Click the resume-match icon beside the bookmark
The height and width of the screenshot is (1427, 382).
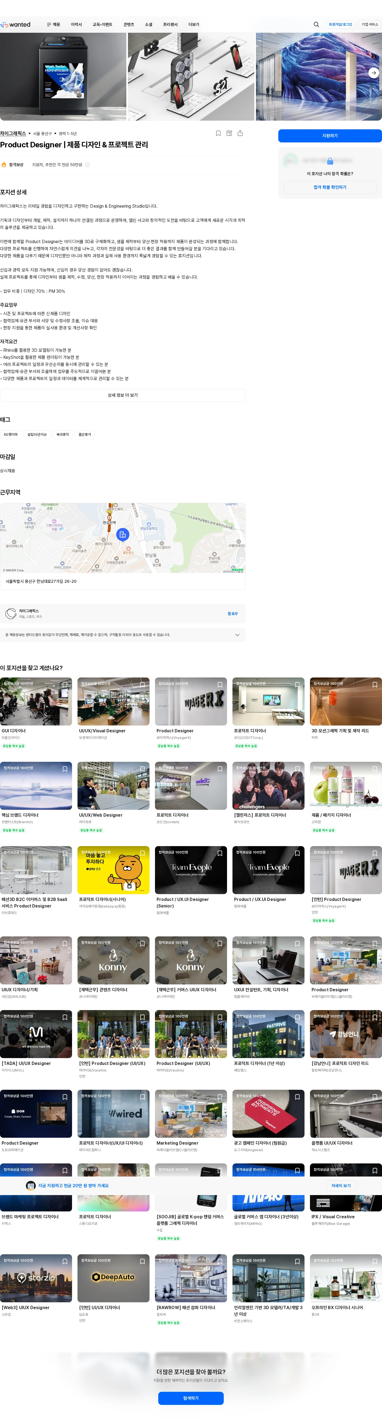pos(229,133)
